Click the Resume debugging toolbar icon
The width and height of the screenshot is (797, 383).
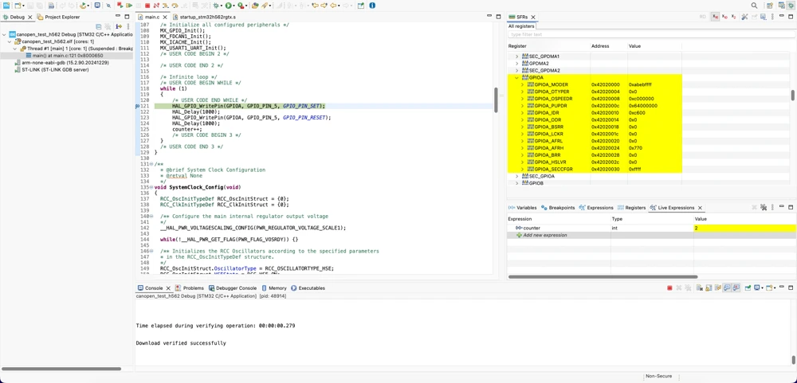(x=129, y=6)
